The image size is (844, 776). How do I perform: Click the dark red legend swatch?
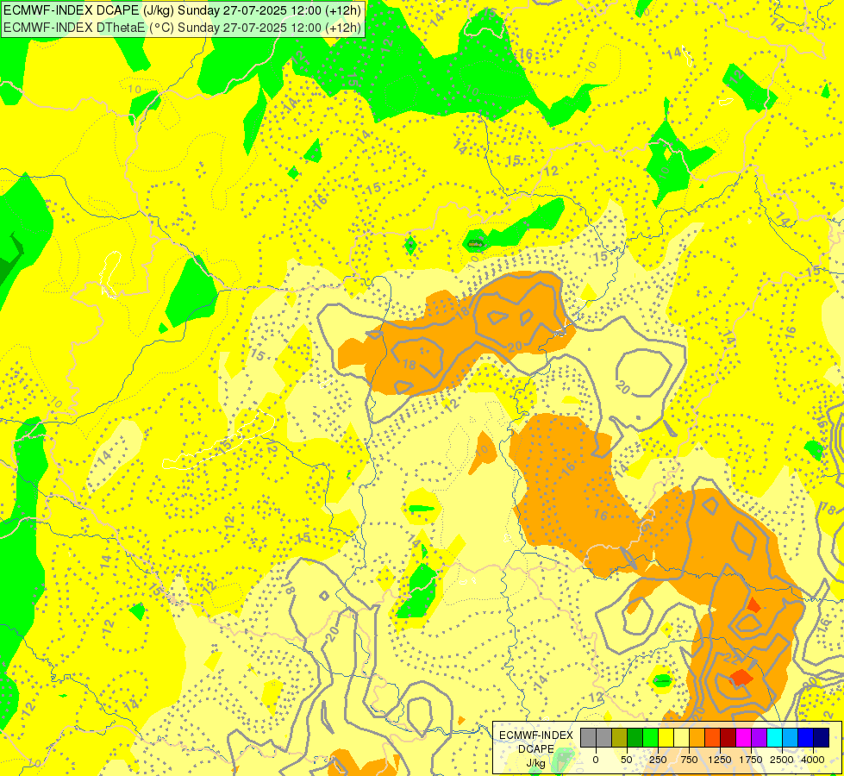(728, 738)
